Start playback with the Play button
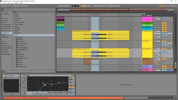The height and width of the screenshot is (100, 178). pyautogui.click(x=73, y=6)
